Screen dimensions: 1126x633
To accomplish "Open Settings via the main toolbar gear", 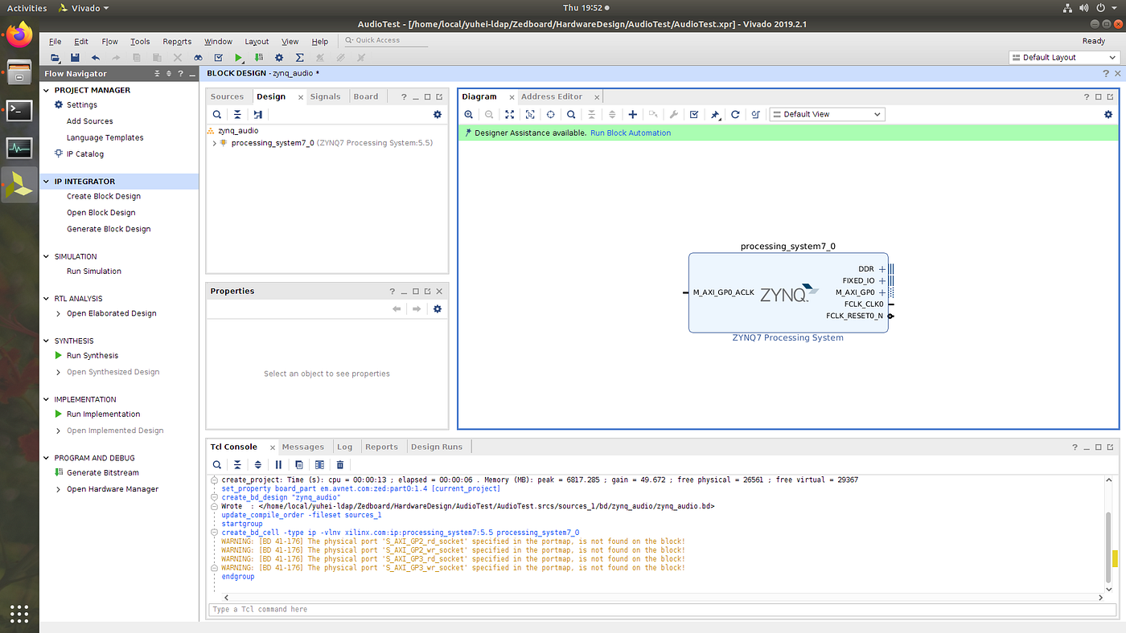I will (279, 58).
